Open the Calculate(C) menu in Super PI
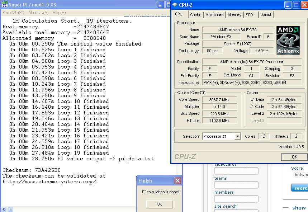This screenshot has height=212, width=308. click(14, 13)
